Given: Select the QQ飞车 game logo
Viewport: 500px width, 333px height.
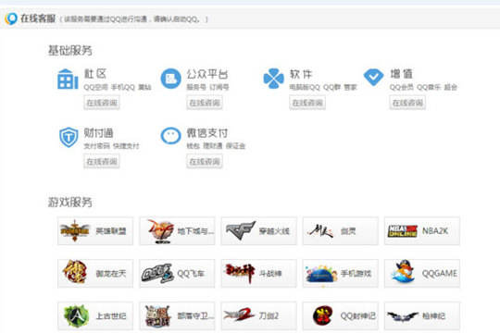Looking at the screenshot, I should pyautogui.click(x=157, y=274).
